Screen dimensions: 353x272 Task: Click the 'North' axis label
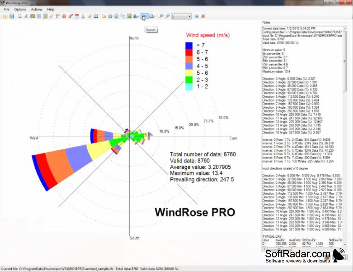coord(134,38)
